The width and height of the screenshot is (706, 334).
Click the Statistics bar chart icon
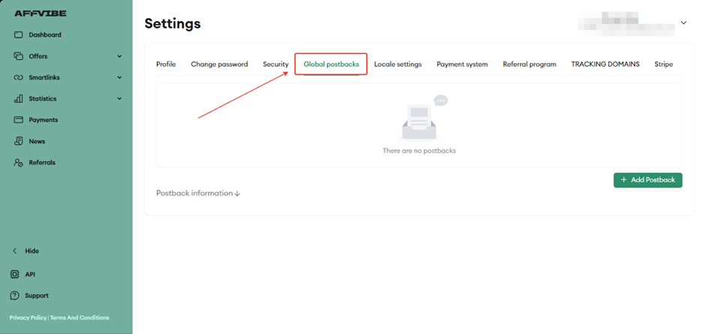click(19, 98)
